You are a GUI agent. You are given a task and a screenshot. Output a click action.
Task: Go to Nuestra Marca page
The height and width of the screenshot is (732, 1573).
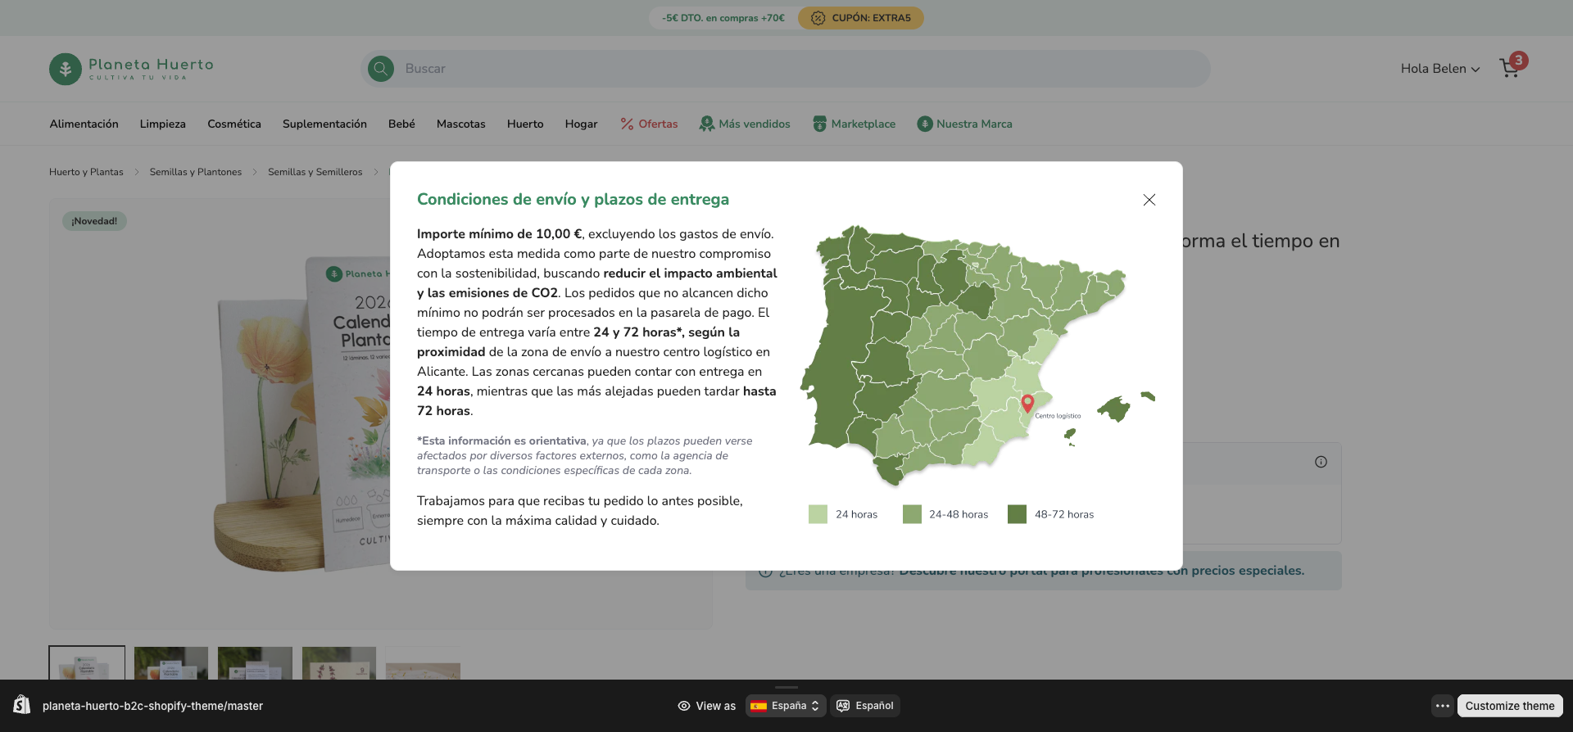point(974,124)
